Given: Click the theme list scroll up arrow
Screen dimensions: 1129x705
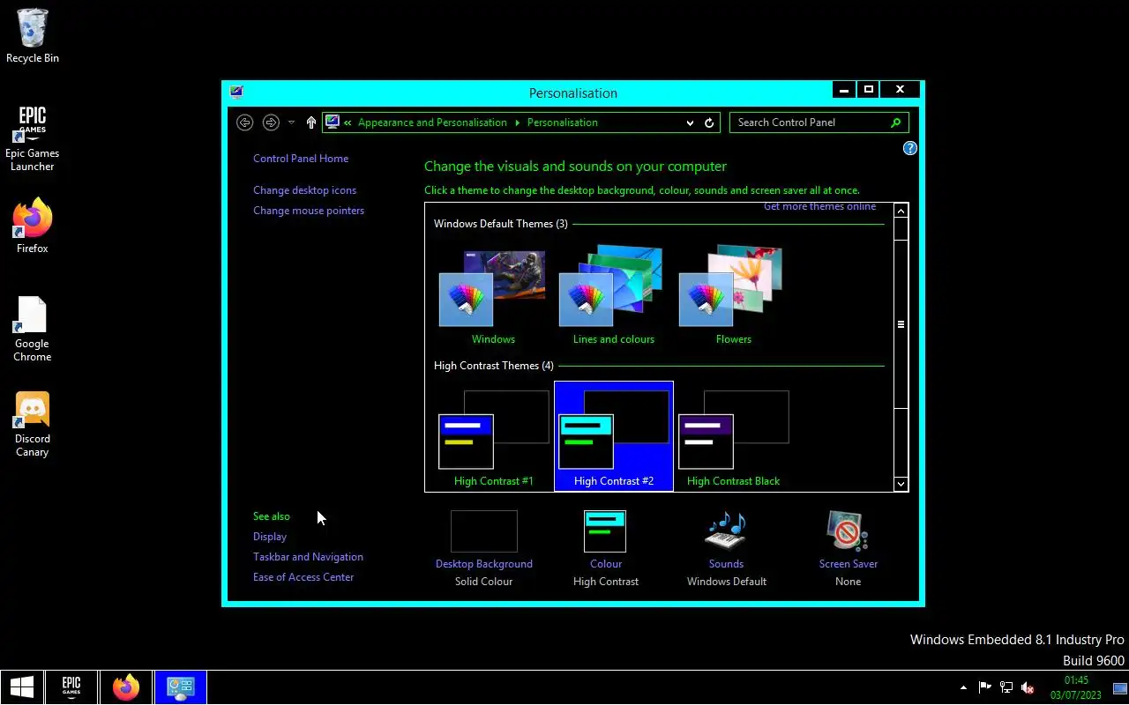Looking at the screenshot, I should [901, 211].
